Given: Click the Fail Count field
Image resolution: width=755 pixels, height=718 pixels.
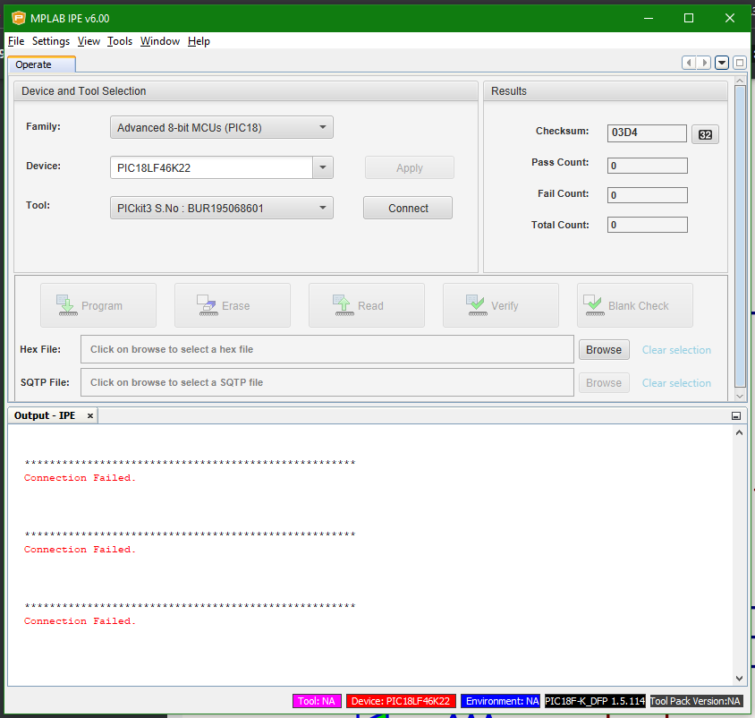Looking at the screenshot, I should pyautogui.click(x=647, y=195).
